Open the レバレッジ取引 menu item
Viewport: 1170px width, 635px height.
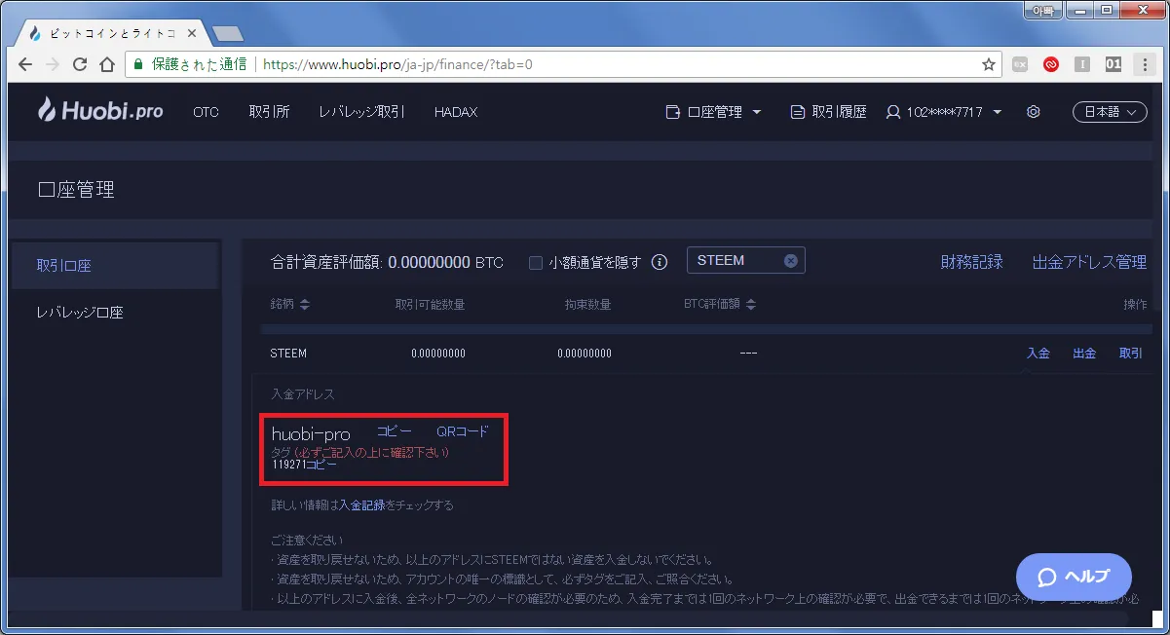coord(361,112)
